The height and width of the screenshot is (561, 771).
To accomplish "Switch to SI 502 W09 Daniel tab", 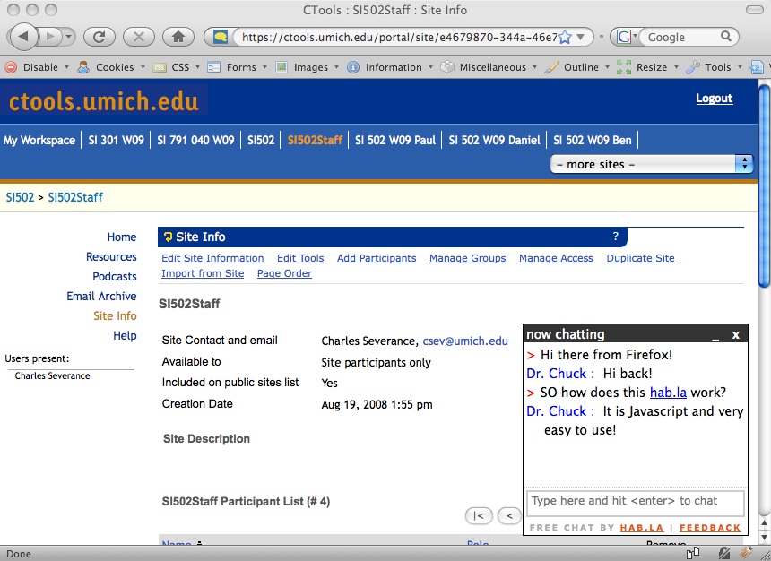I will click(494, 140).
